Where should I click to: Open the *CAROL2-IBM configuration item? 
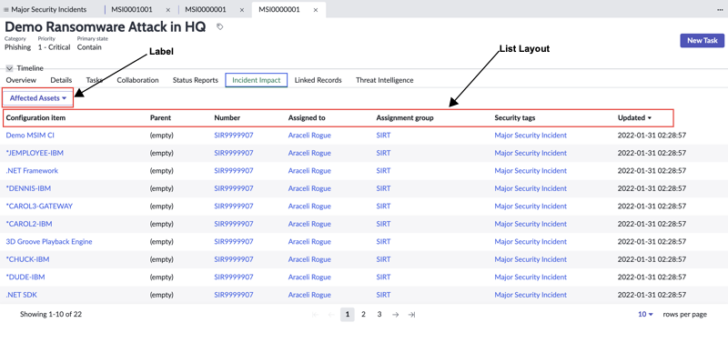[x=29, y=224]
